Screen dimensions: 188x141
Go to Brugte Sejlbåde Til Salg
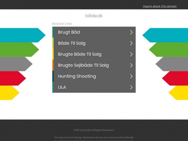tap(83, 65)
